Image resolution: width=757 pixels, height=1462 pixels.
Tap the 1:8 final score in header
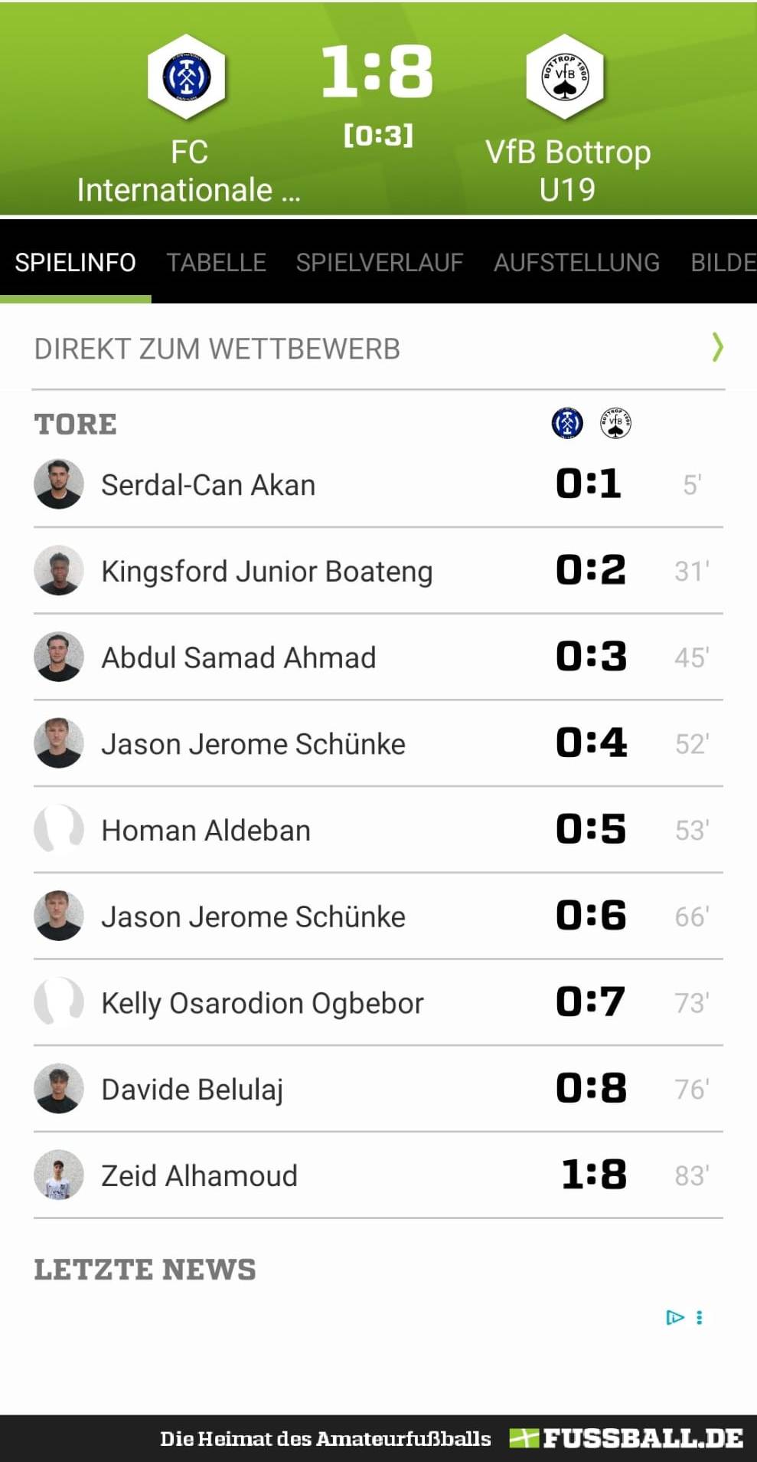click(377, 71)
